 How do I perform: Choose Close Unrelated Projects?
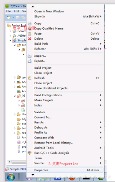click(65, 88)
